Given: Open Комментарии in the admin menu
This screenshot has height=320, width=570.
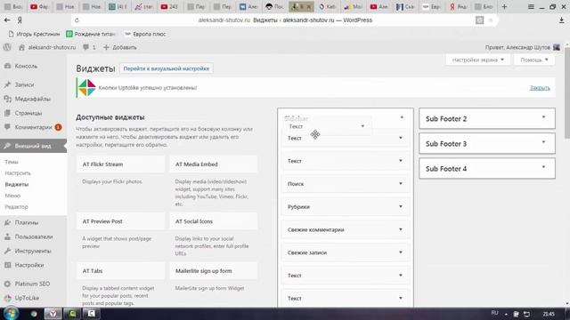Looking at the screenshot, I should 34,127.
